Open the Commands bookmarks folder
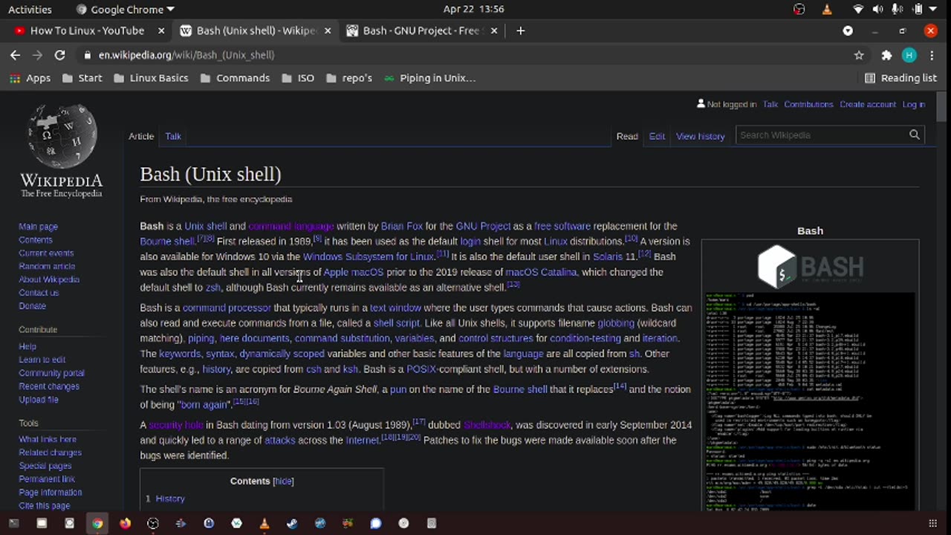 pos(235,78)
